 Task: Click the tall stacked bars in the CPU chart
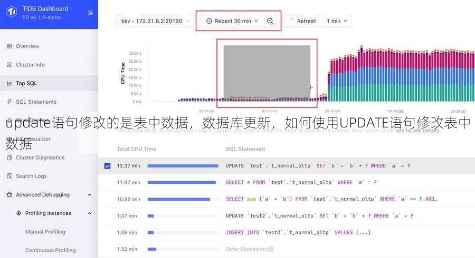pos(402,74)
